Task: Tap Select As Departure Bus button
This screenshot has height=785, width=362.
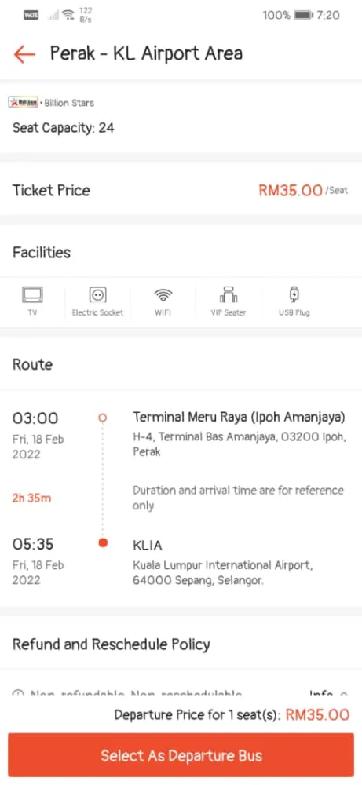Action: click(181, 755)
